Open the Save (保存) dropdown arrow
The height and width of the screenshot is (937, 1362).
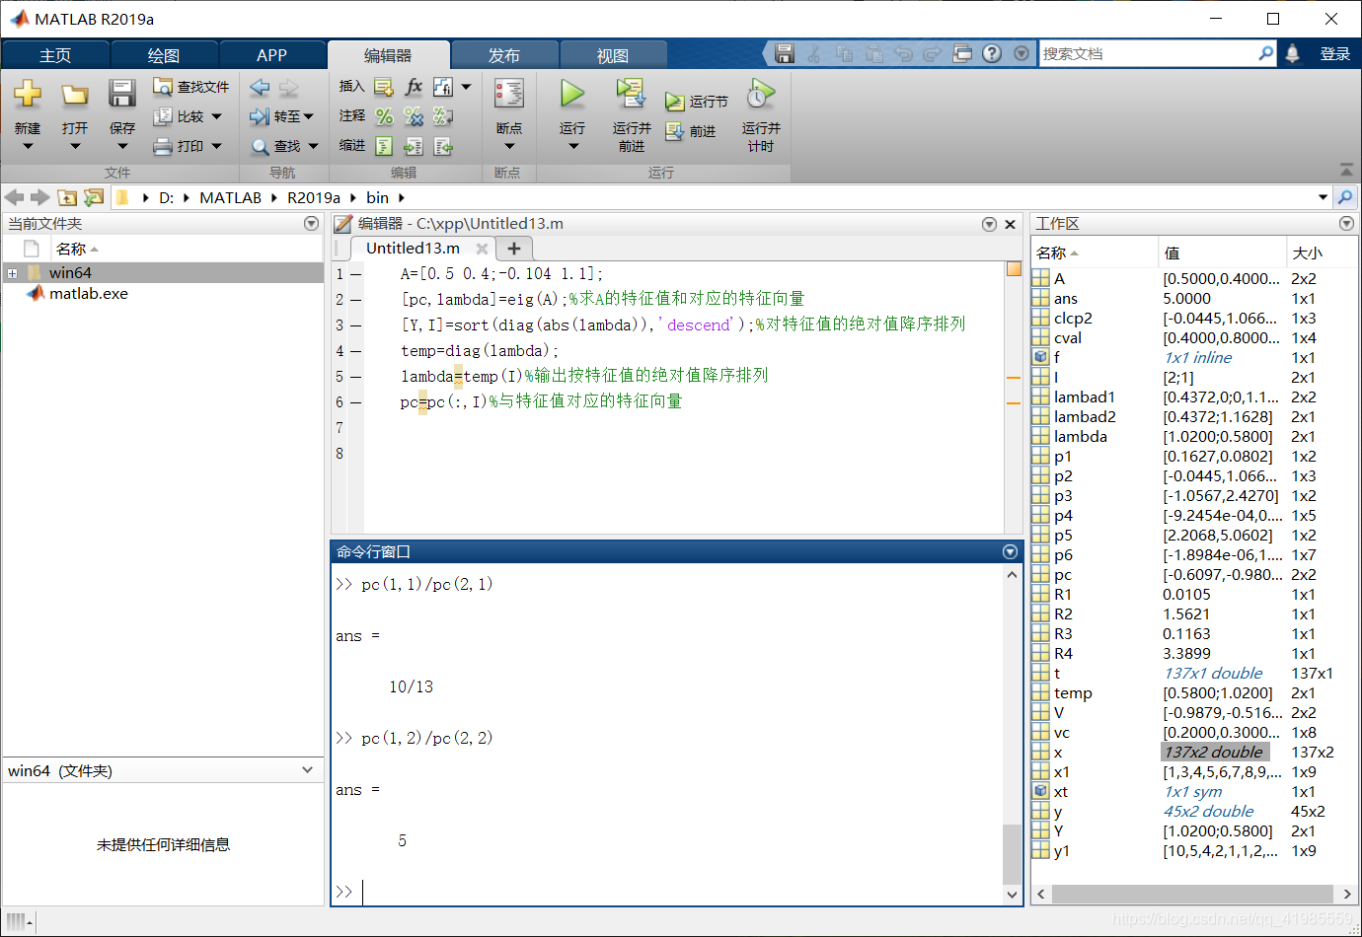[122, 146]
